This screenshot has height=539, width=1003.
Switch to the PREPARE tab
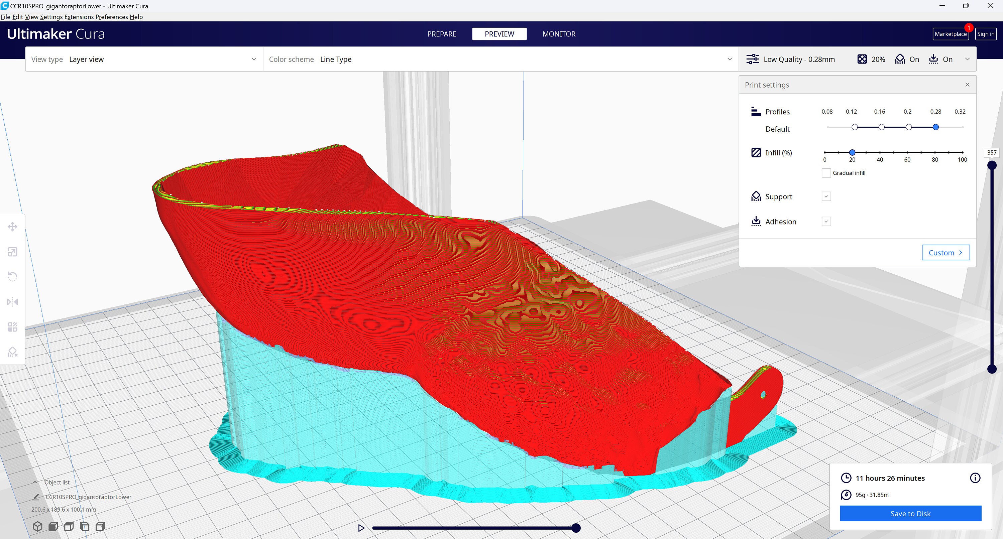[x=442, y=34]
